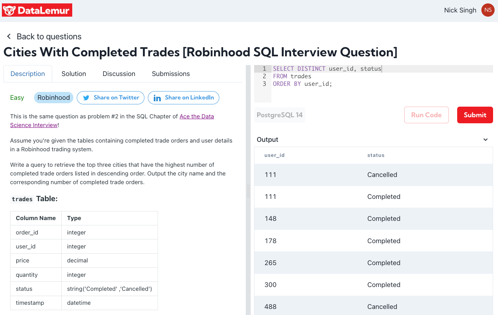Switch to the Discussion tab

coord(119,74)
